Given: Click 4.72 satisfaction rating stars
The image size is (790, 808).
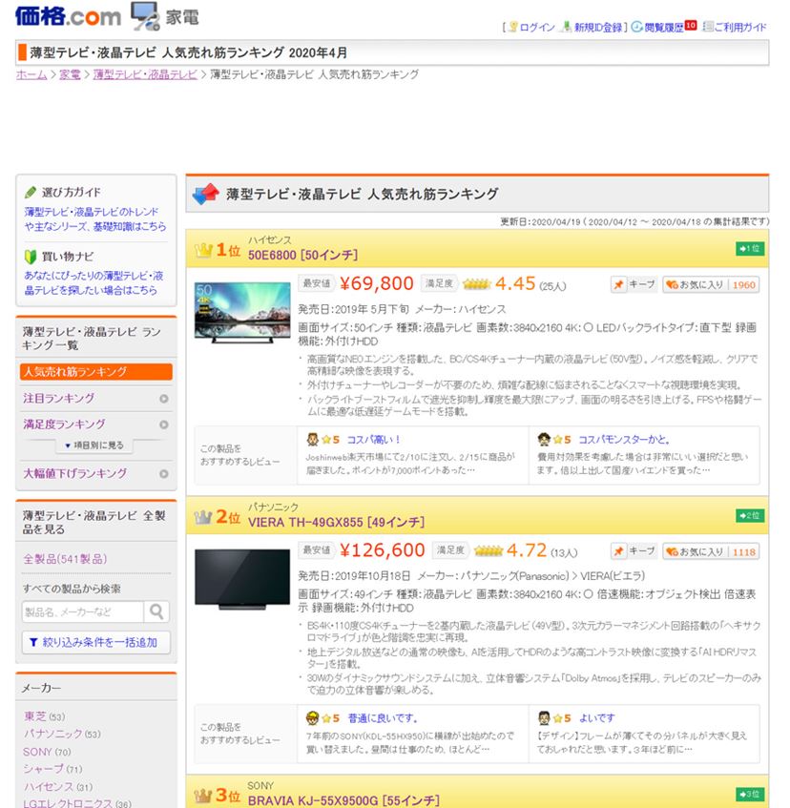Looking at the screenshot, I should [489, 550].
